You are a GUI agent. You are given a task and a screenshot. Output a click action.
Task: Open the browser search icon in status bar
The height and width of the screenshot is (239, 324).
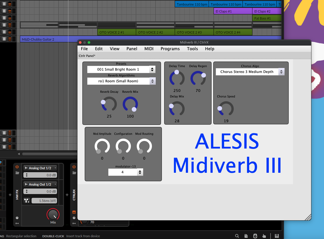[237, 236]
